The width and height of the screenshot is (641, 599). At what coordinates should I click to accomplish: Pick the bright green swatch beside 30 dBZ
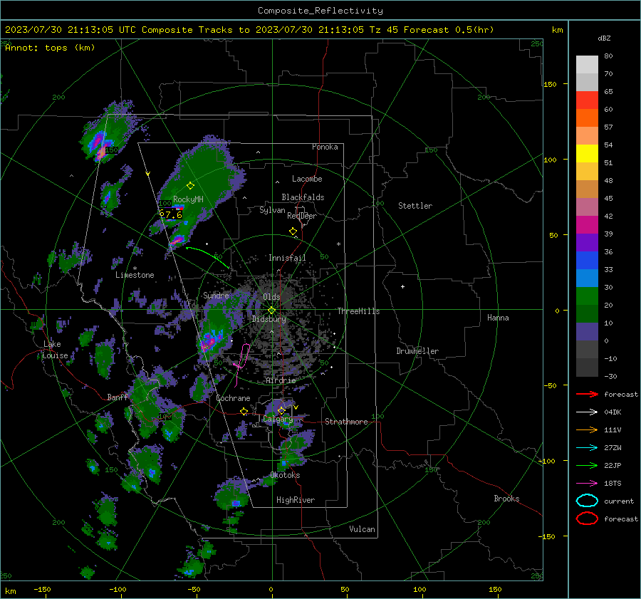click(x=587, y=296)
